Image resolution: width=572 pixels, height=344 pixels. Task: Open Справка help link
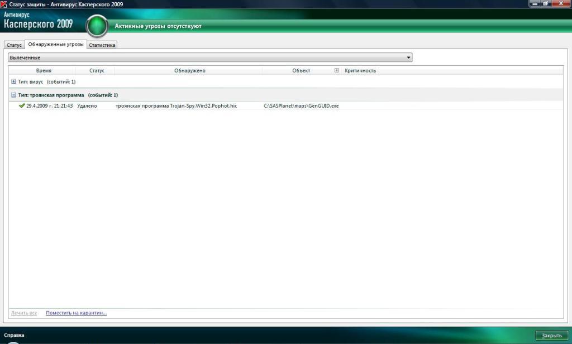14,335
